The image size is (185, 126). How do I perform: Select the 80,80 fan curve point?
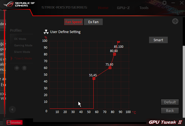pos(115,54)
